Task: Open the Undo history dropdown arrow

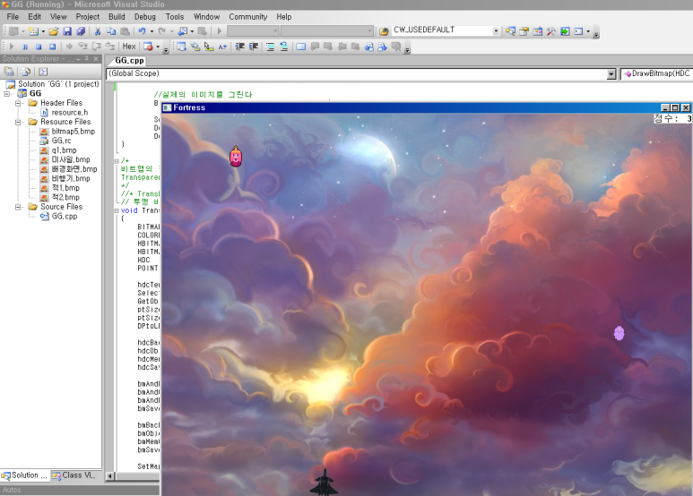Action: click(152, 31)
